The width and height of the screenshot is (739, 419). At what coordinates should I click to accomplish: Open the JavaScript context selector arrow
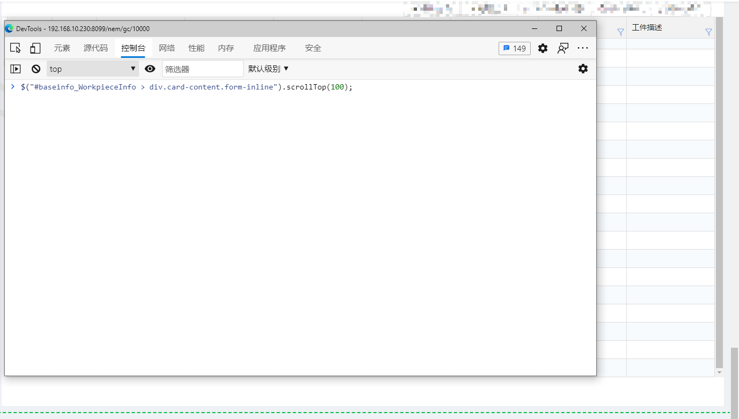132,69
